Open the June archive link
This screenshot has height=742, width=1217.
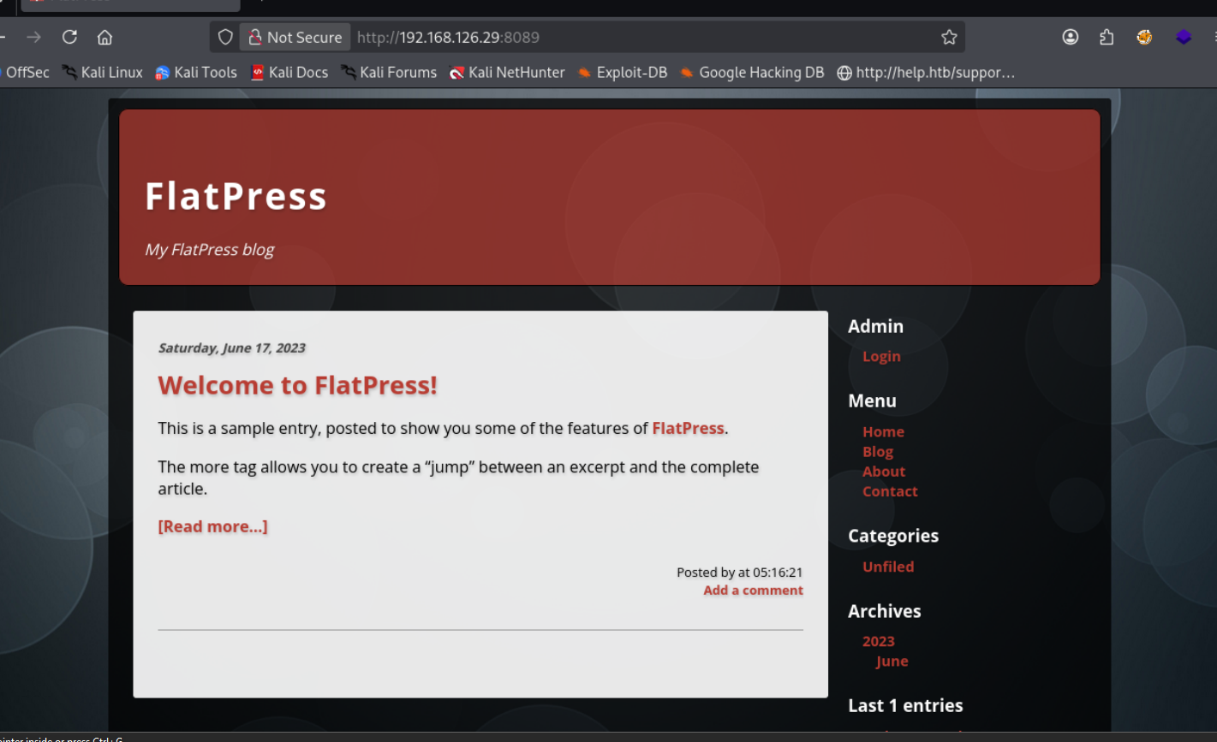[x=892, y=662]
